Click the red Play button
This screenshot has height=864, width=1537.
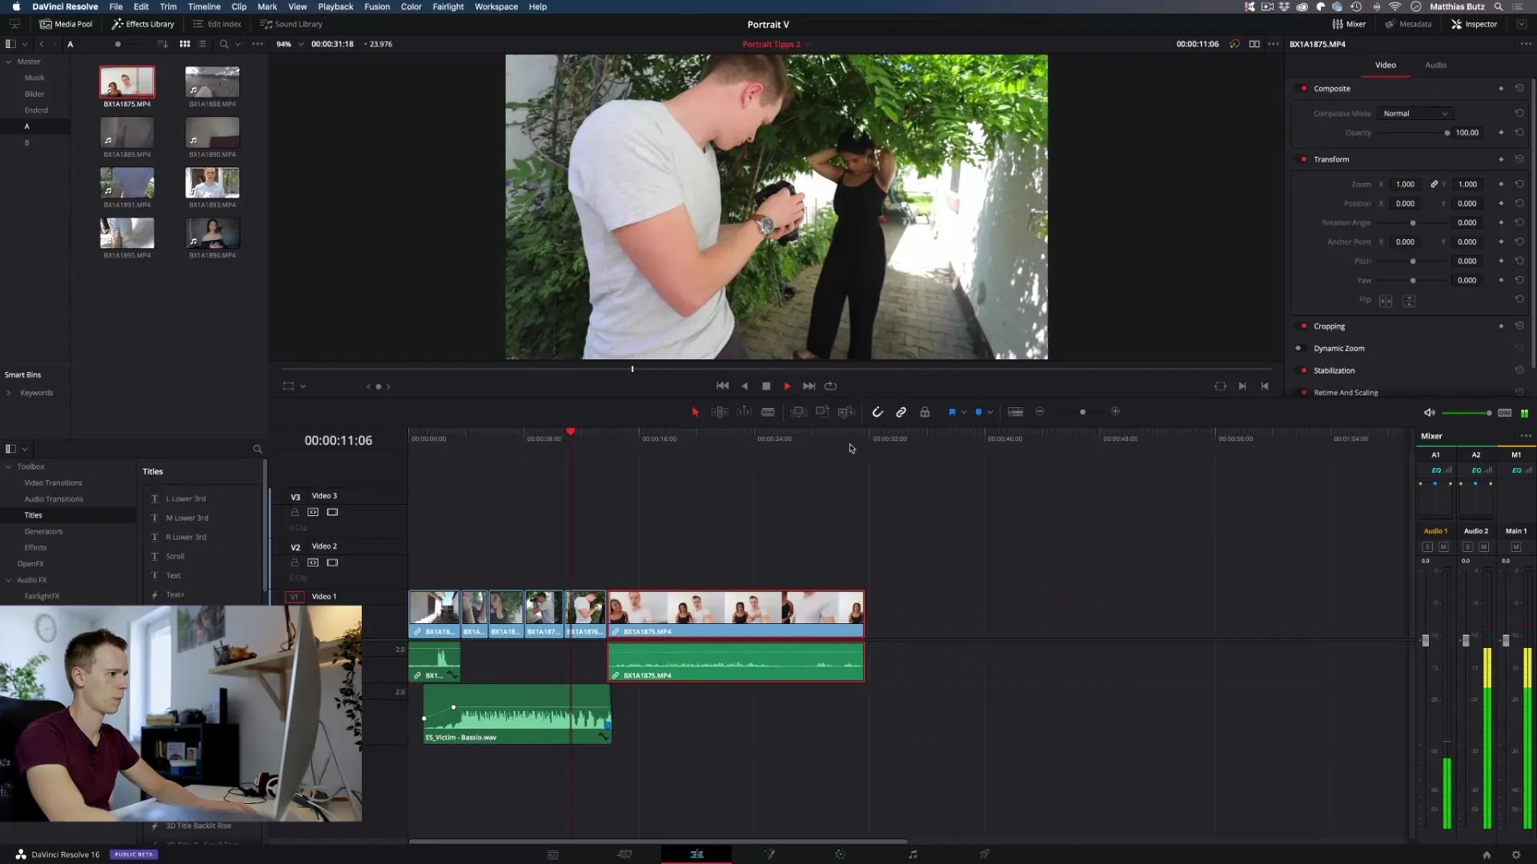pos(787,386)
